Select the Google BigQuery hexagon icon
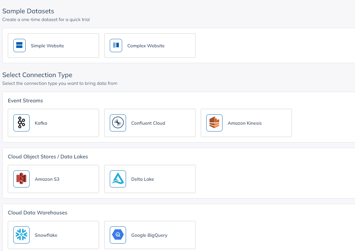 118,234
